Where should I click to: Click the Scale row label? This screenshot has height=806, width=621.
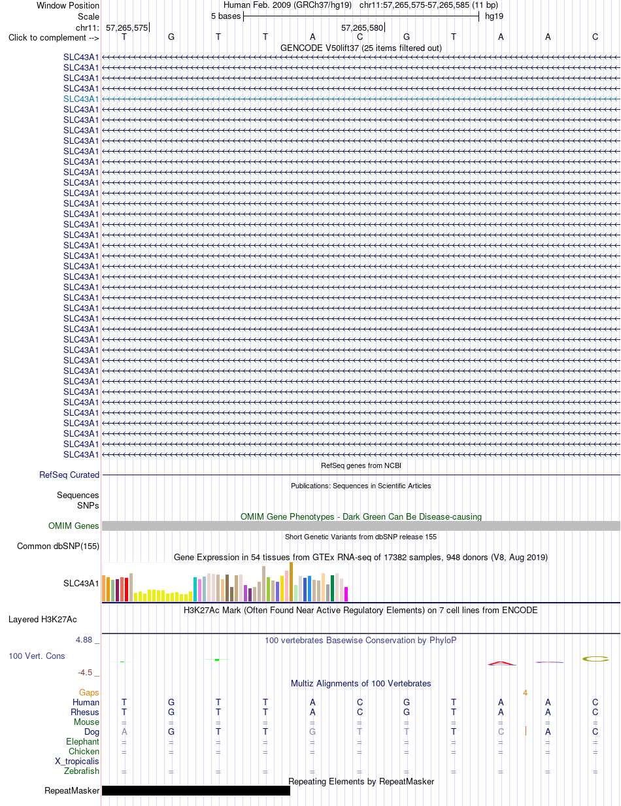(x=88, y=16)
